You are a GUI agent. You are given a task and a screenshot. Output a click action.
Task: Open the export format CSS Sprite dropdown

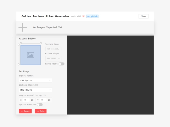(x=36, y=80)
